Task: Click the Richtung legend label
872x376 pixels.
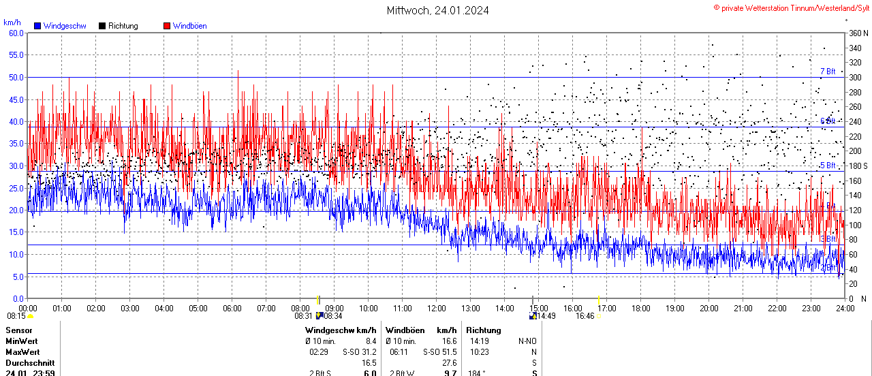Action: [123, 26]
